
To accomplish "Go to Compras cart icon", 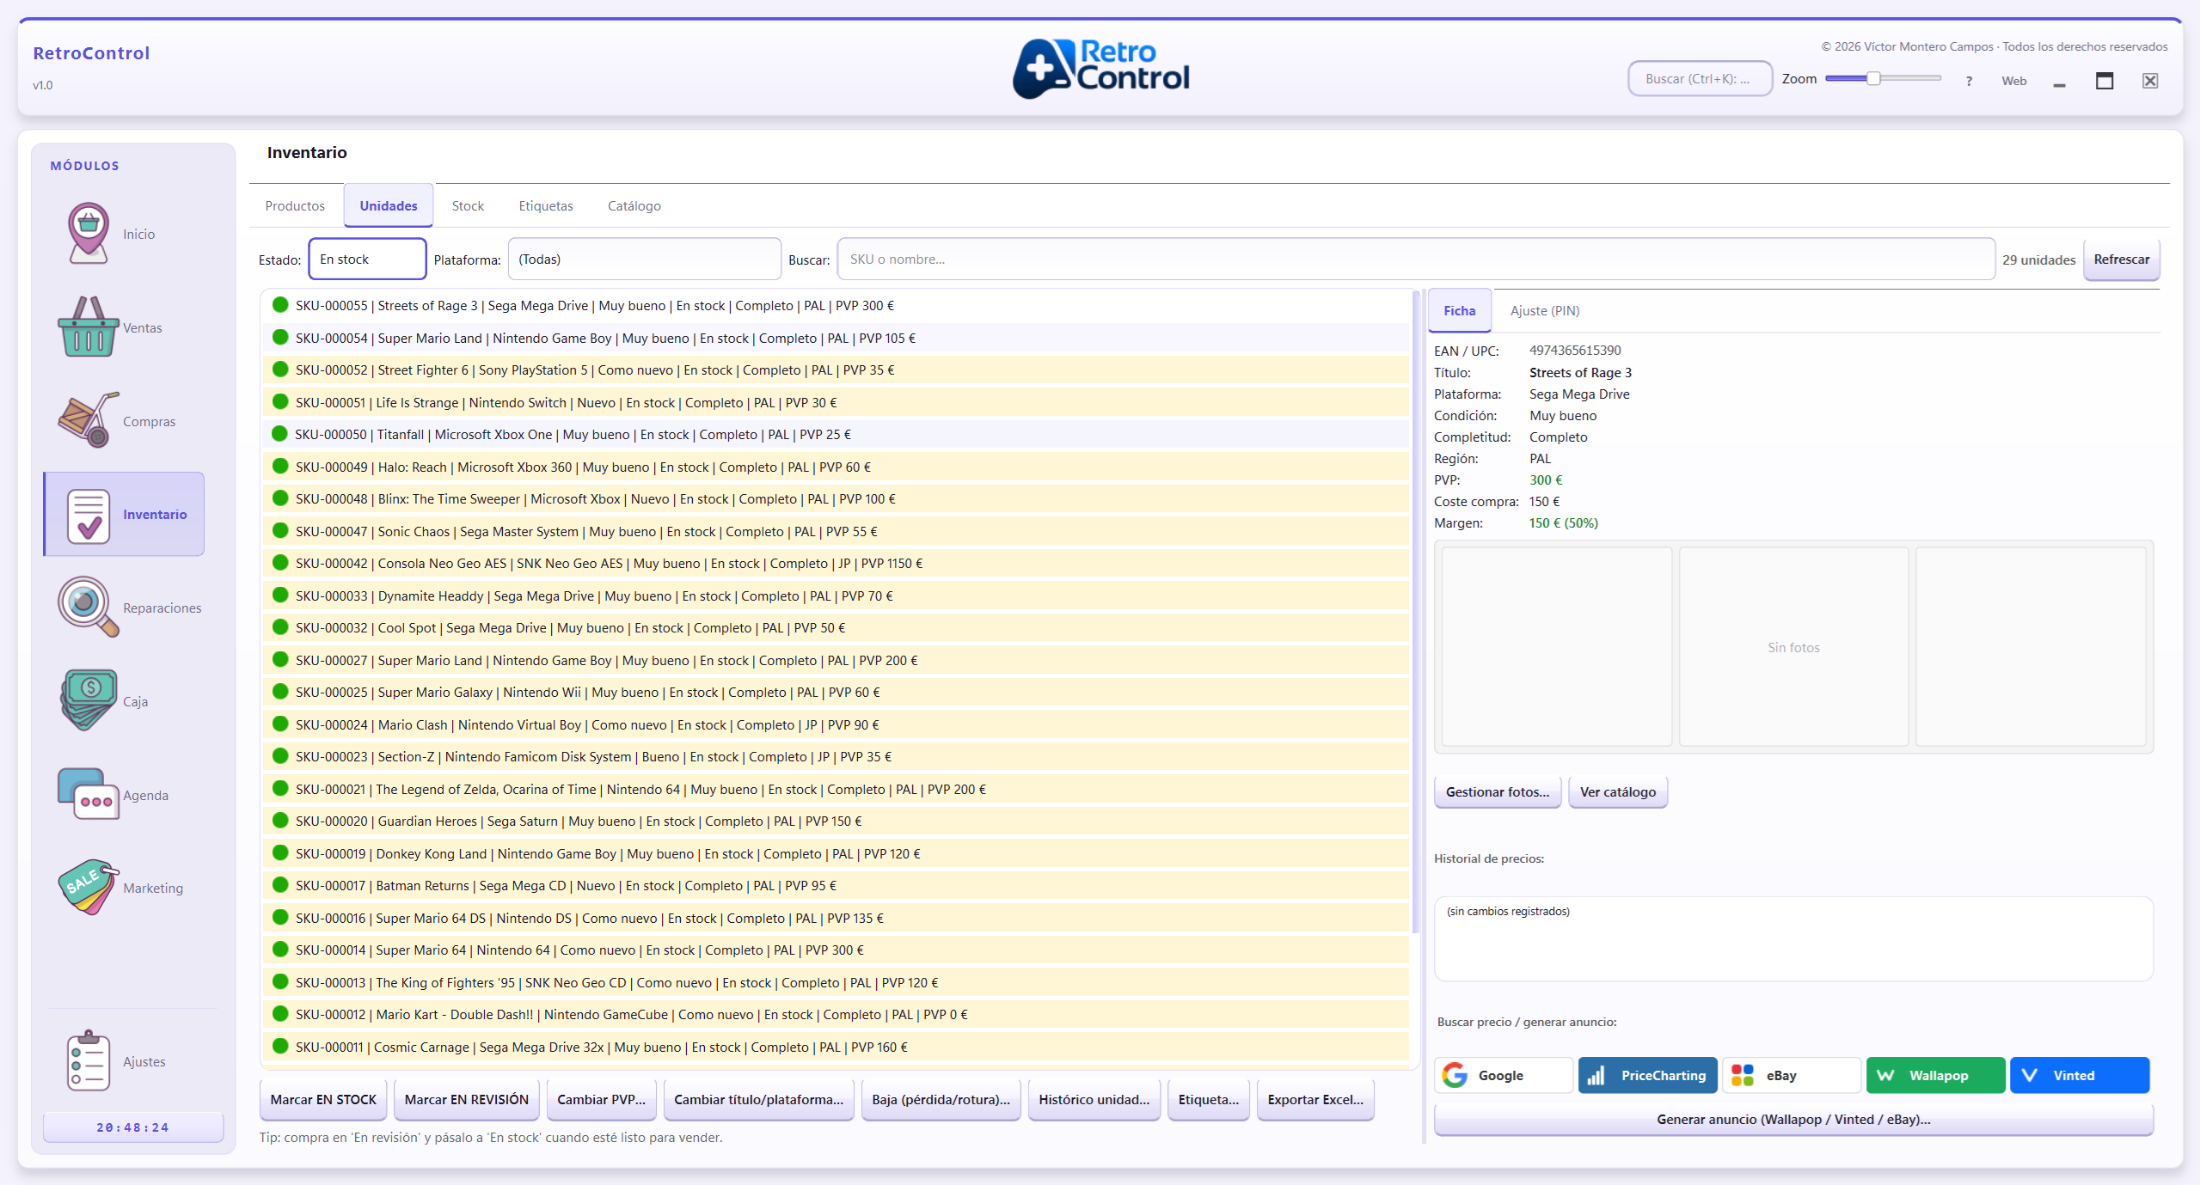I will click(x=88, y=421).
